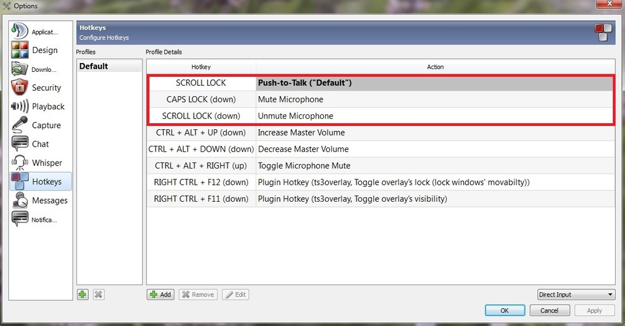Click the CTRL + ALT + UP (down) cell

[201, 133]
